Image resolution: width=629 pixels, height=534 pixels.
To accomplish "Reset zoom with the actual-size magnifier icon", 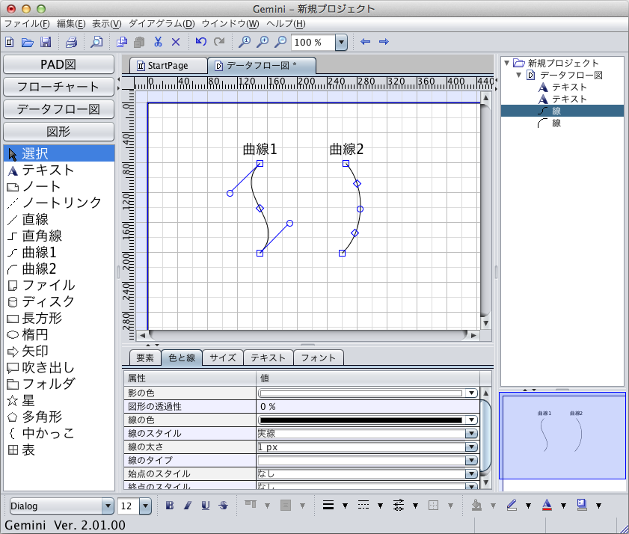I will point(245,42).
